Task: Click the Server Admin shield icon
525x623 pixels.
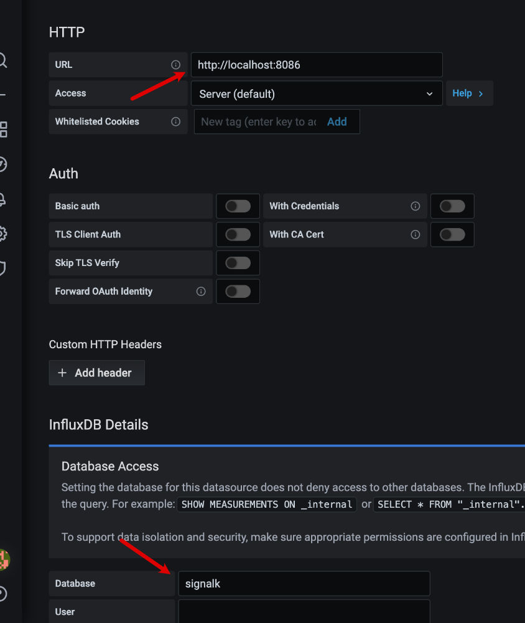Action: pyautogui.click(x=2, y=269)
